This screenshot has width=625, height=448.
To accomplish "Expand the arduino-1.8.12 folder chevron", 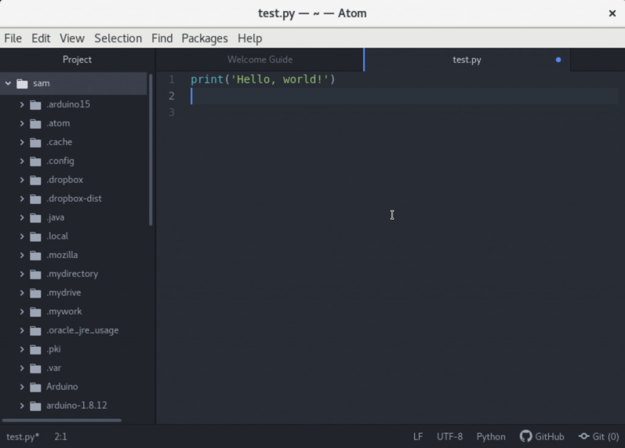I will [x=22, y=406].
